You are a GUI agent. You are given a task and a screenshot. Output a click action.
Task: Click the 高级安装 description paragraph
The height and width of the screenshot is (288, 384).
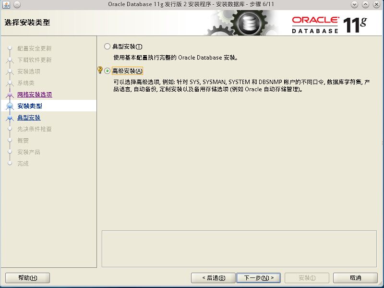click(x=241, y=86)
